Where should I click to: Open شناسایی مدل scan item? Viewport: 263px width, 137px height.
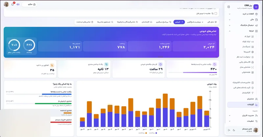tap(247, 67)
